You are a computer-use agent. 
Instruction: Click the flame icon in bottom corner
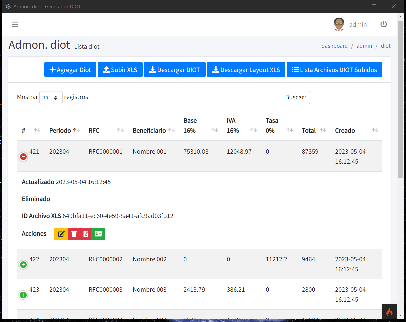tap(389, 312)
